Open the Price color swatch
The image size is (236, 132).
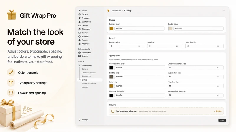click(x=111, y=86)
